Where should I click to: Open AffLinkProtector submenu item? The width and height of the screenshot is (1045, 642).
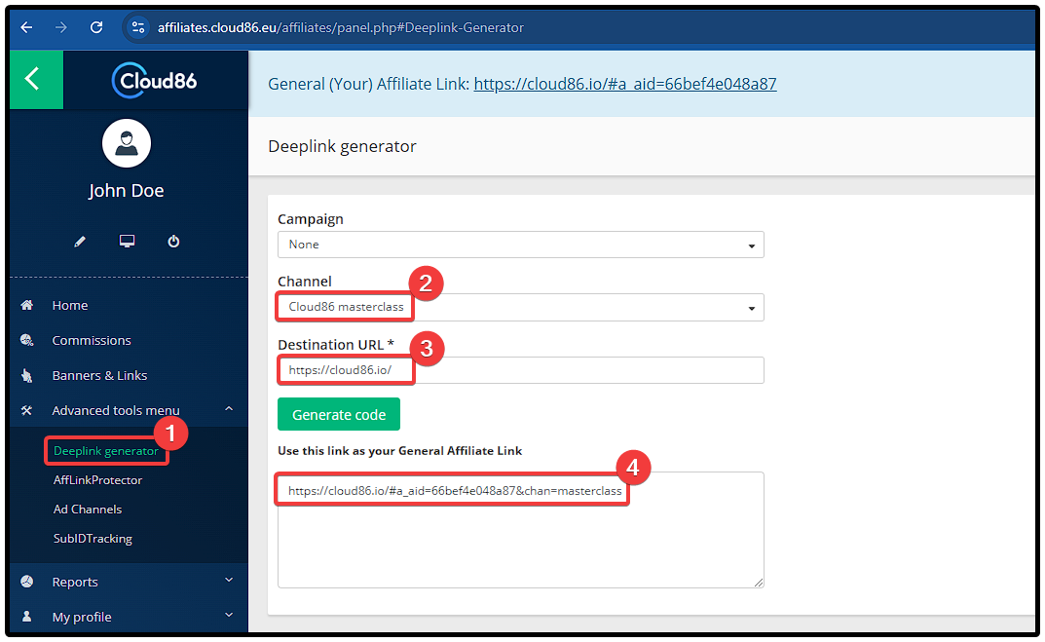(x=98, y=480)
